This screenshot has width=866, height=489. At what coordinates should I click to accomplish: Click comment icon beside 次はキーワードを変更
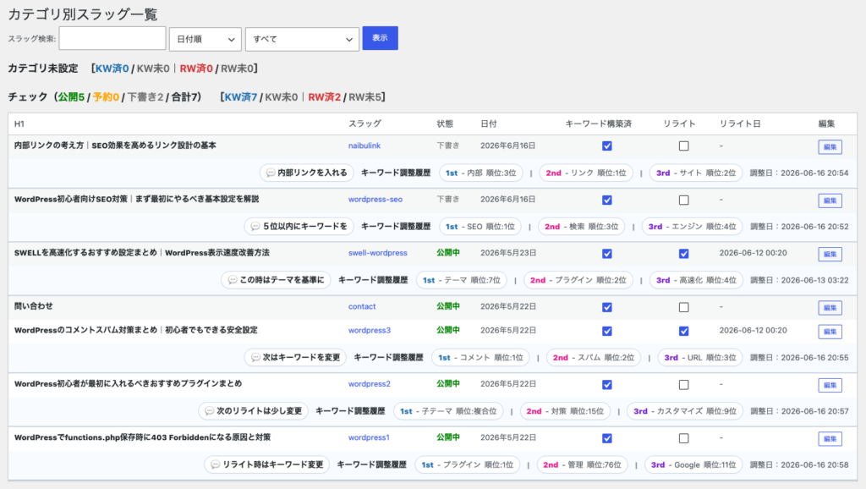pos(255,358)
